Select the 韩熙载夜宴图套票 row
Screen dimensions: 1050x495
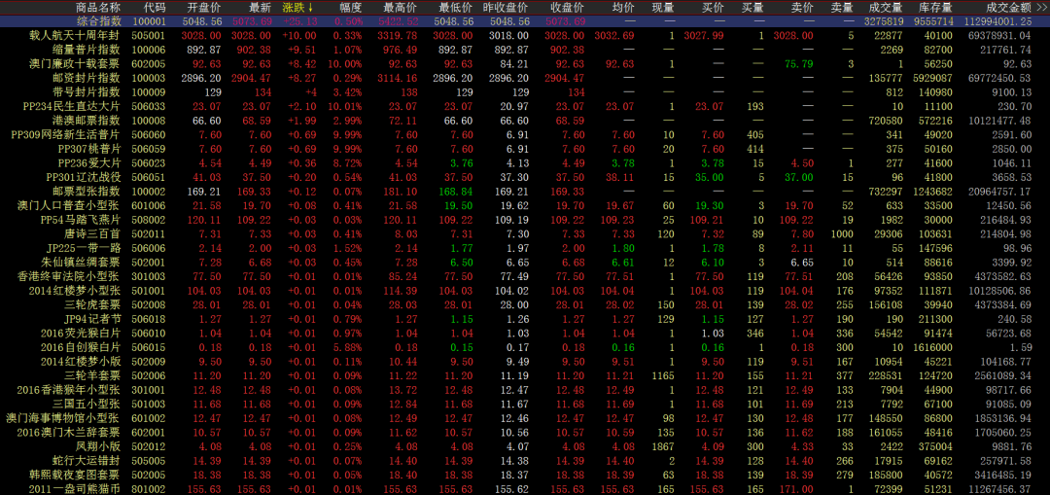525,475
